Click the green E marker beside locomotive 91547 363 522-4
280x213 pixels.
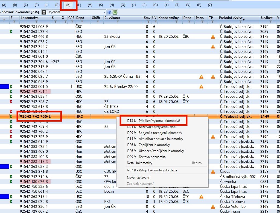pyautogui.click(x=11, y=32)
